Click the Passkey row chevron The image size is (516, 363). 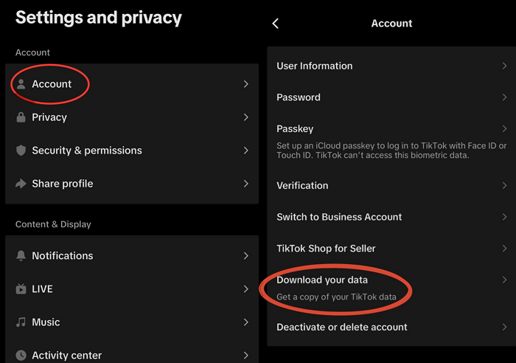505,128
